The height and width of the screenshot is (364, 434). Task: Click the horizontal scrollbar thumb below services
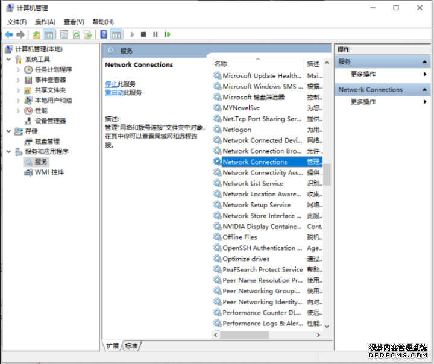pos(244,335)
